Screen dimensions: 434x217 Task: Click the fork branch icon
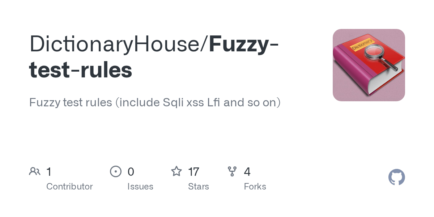[232, 171]
